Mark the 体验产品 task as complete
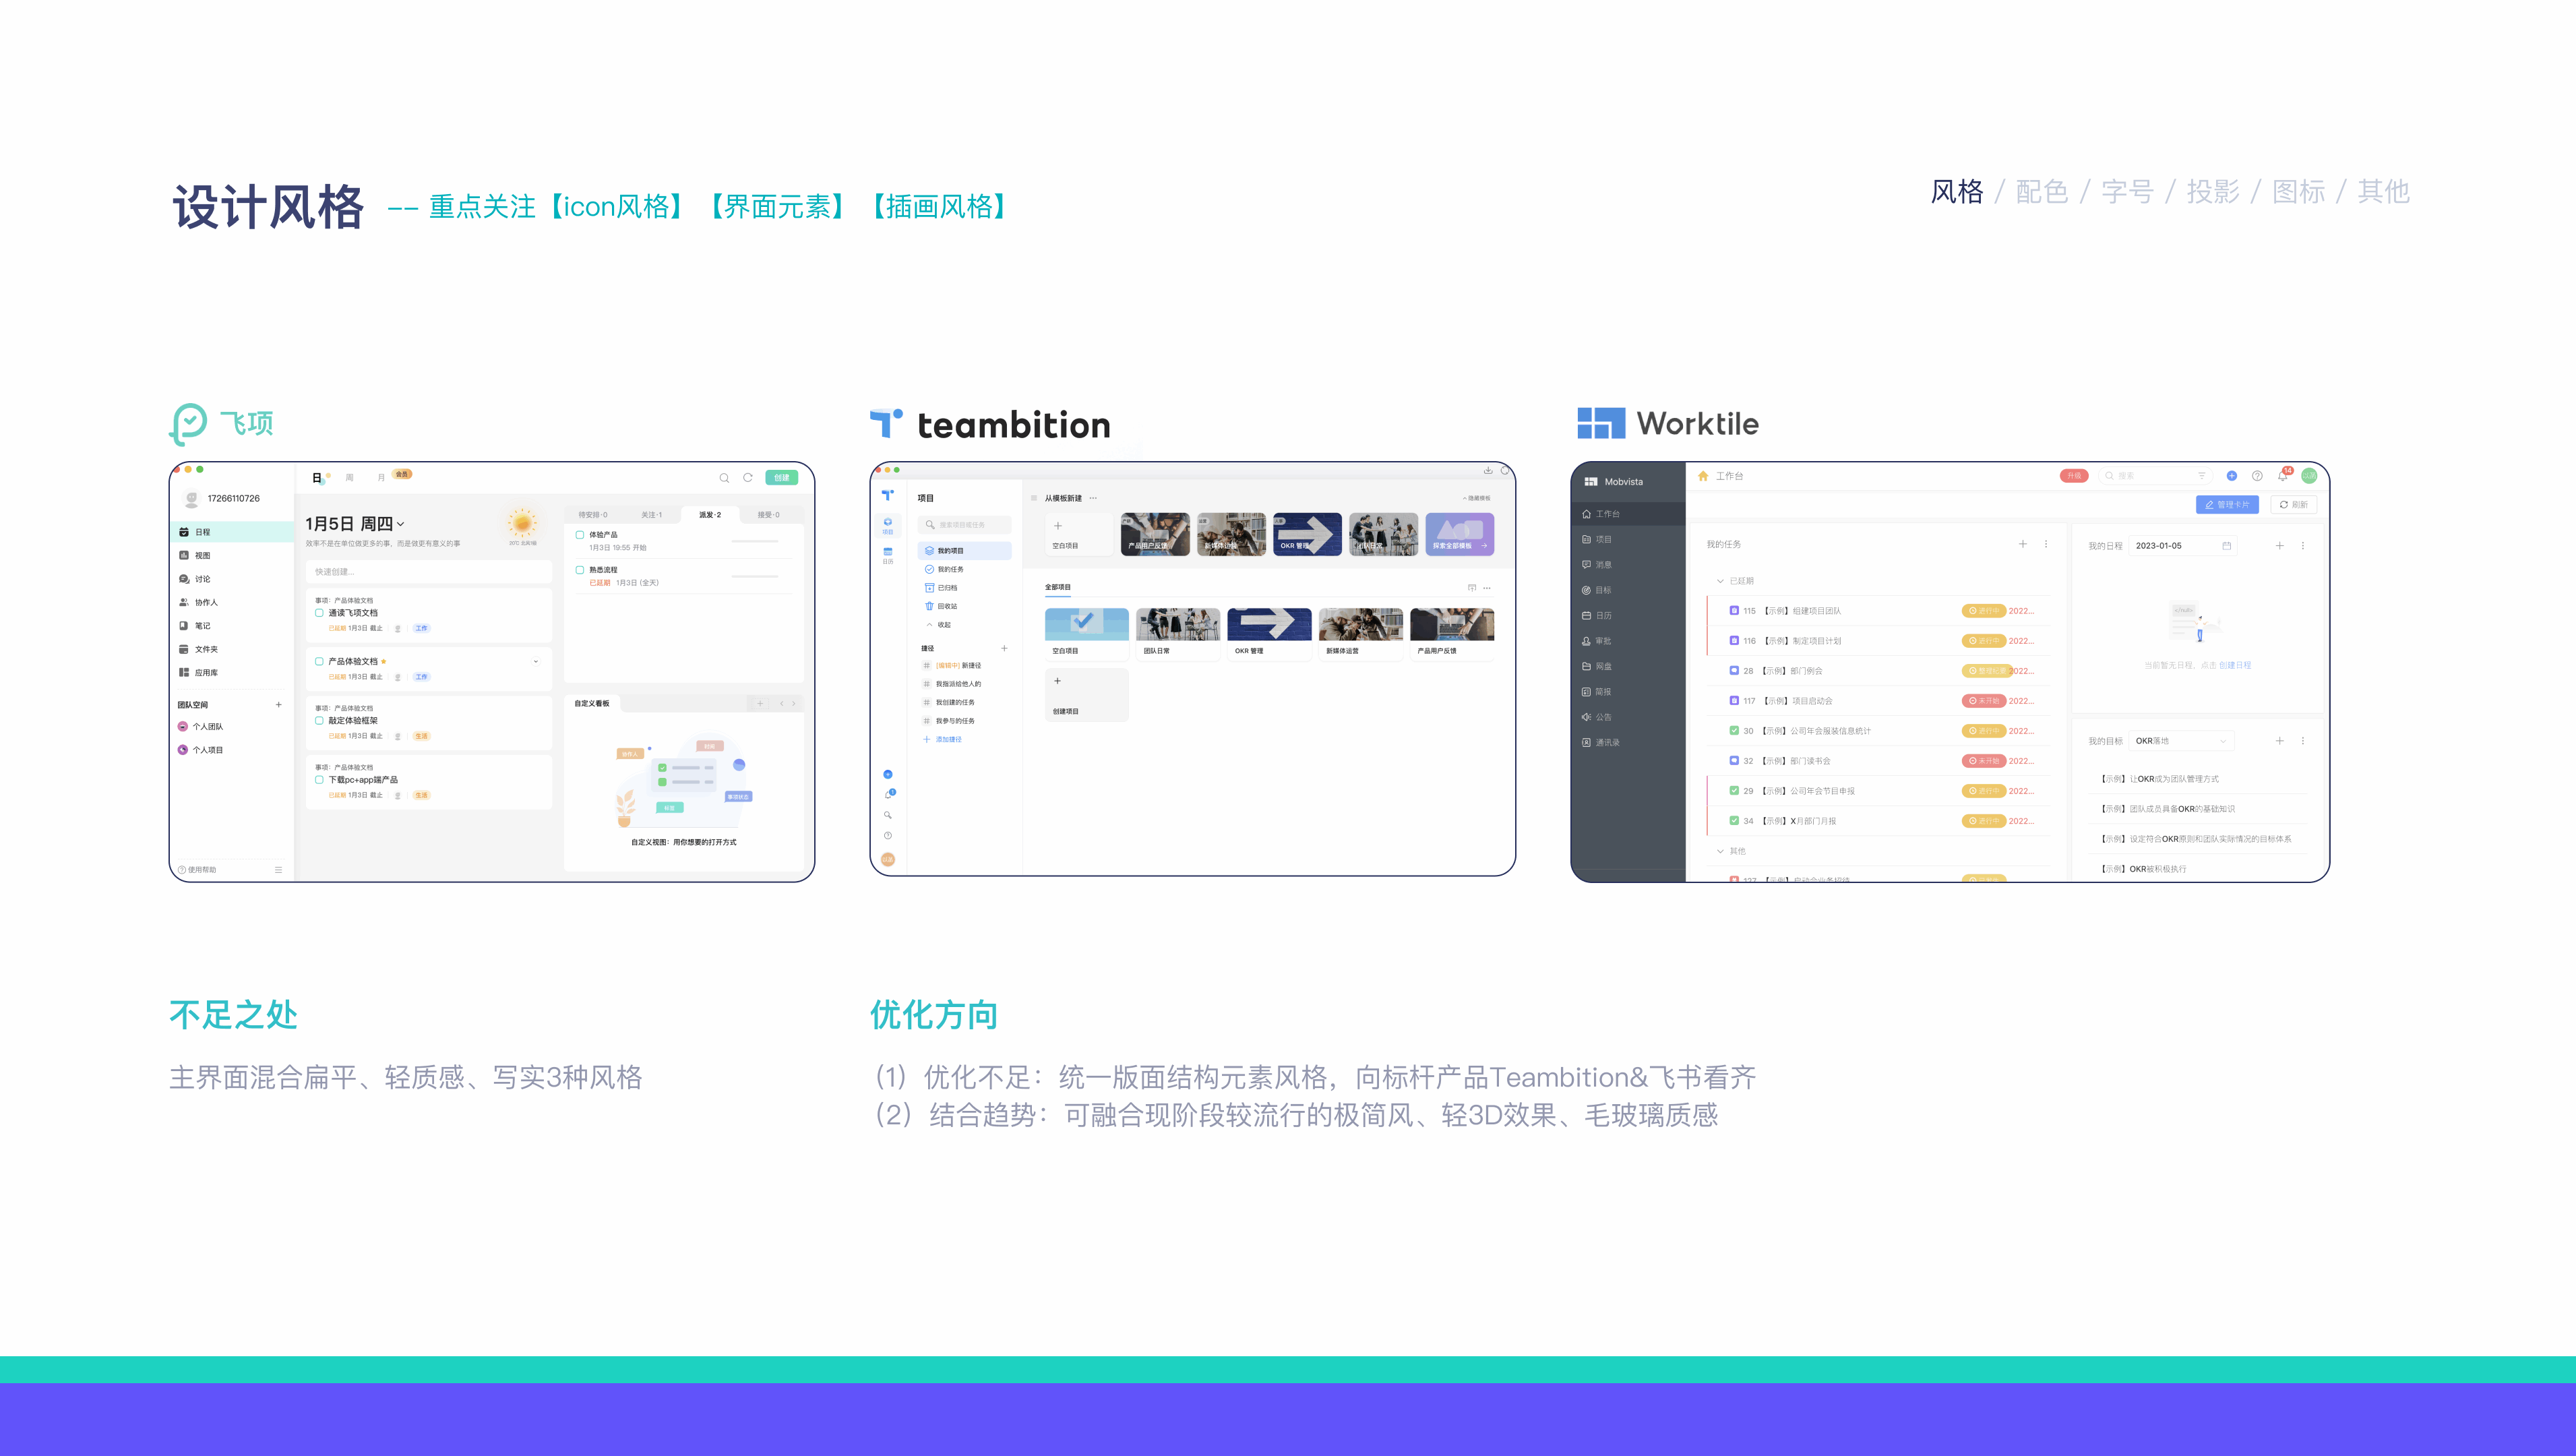Viewport: 2576px width, 1456px height. coord(581,535)
